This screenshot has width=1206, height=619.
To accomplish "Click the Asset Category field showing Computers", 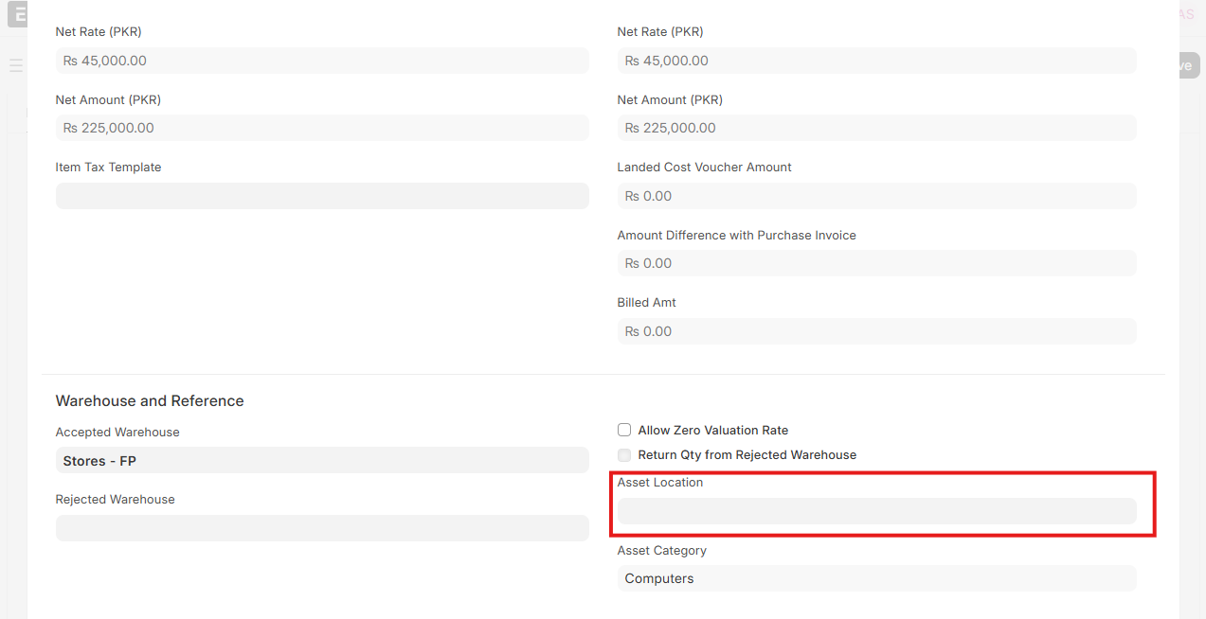I will click(x=876, y=578).
